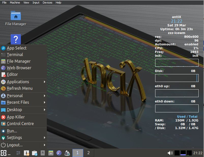Open File Manager using its desktop icon
This screenshot has width=204, height=157.
15,16
